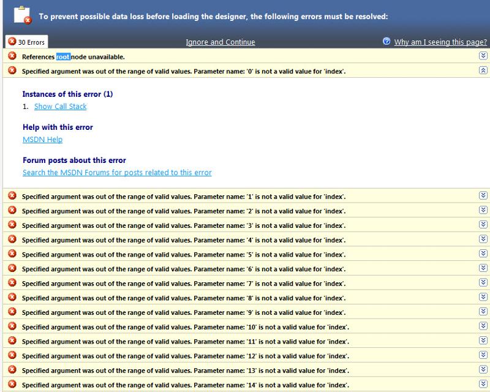
Task: Search the MSDN Forums for related posts
Action: tap(117, 172)
